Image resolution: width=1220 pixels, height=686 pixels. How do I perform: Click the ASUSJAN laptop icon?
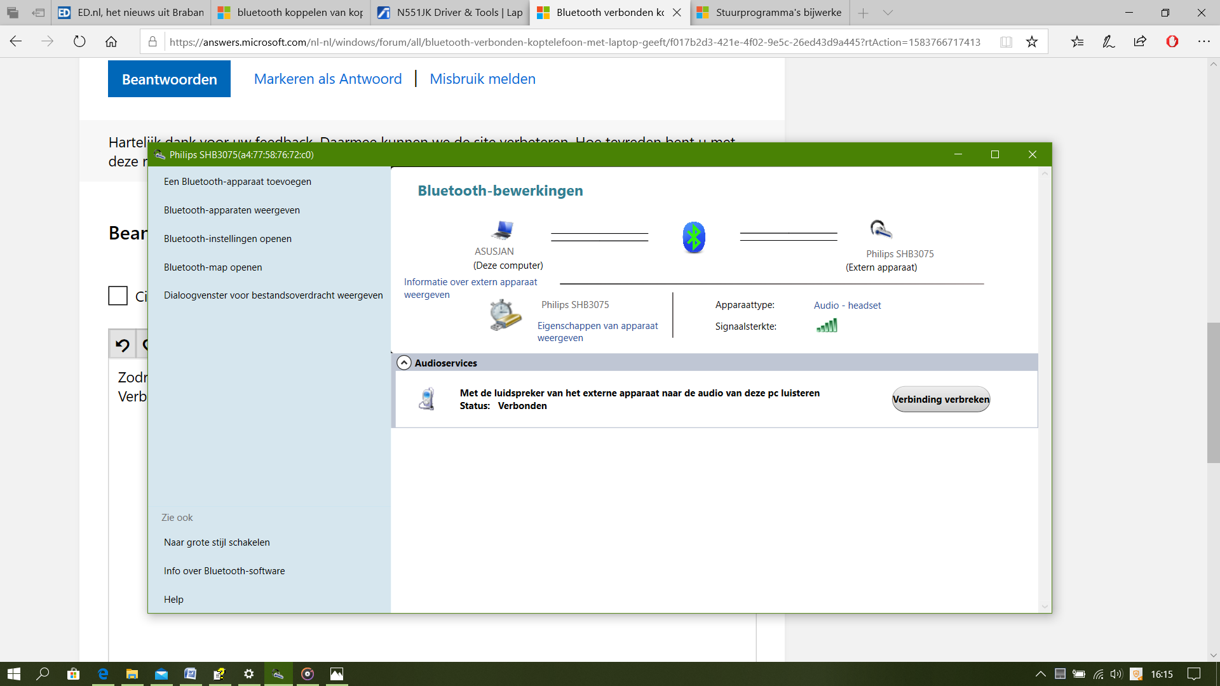(x=503, y=229)
